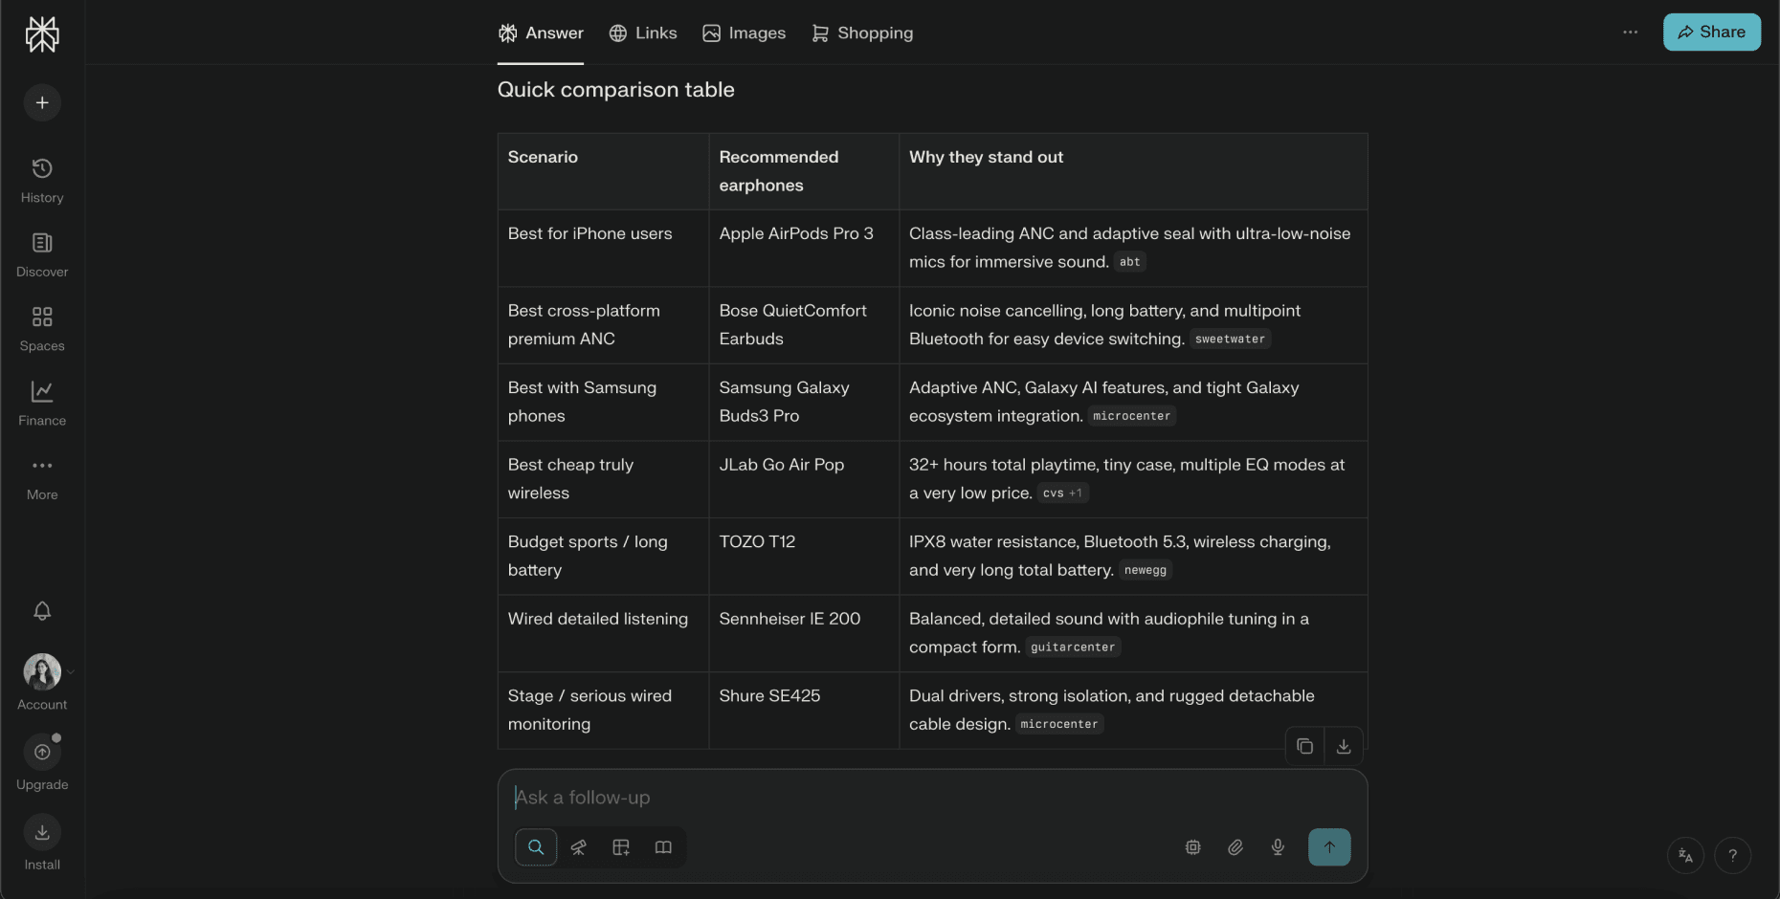
Task: Select the Learn book mode toggle
Action: [x=663, y=847]
